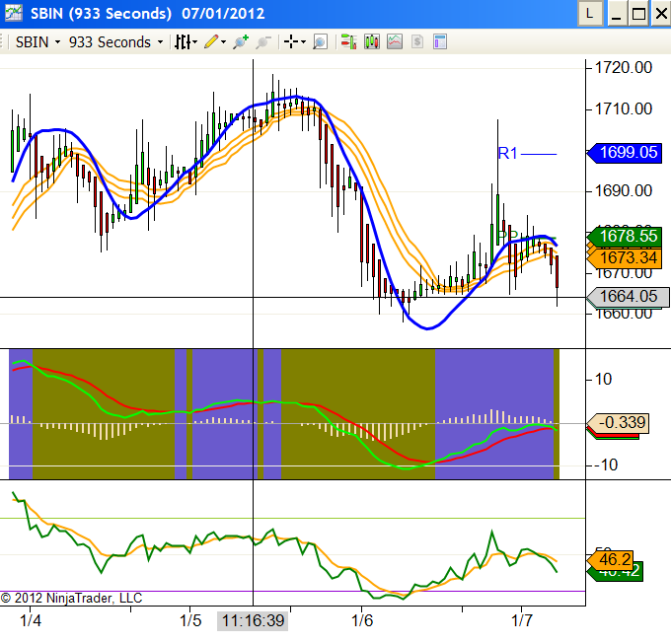This screenshot has height=643, width=671.
Task: Click the orange 1673.34 price marker
Action: (x=625, y=258)
